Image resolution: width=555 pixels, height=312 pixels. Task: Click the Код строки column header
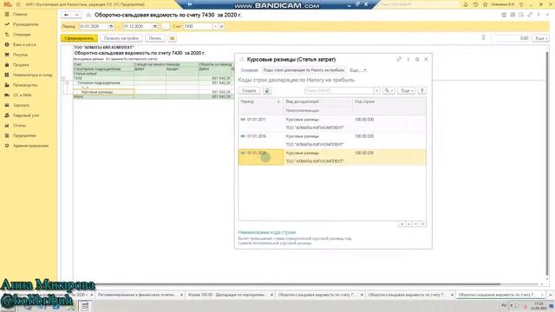(x=389, y=106)
